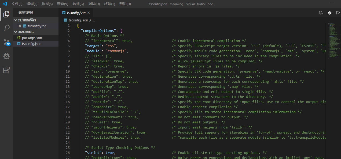This screenshot has height=159, width=341.
Task: Open the Search view in the Activity Bar
Action: tap(6, 28)
